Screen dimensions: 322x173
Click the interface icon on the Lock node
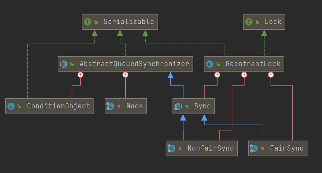click(x=249, y=22)
